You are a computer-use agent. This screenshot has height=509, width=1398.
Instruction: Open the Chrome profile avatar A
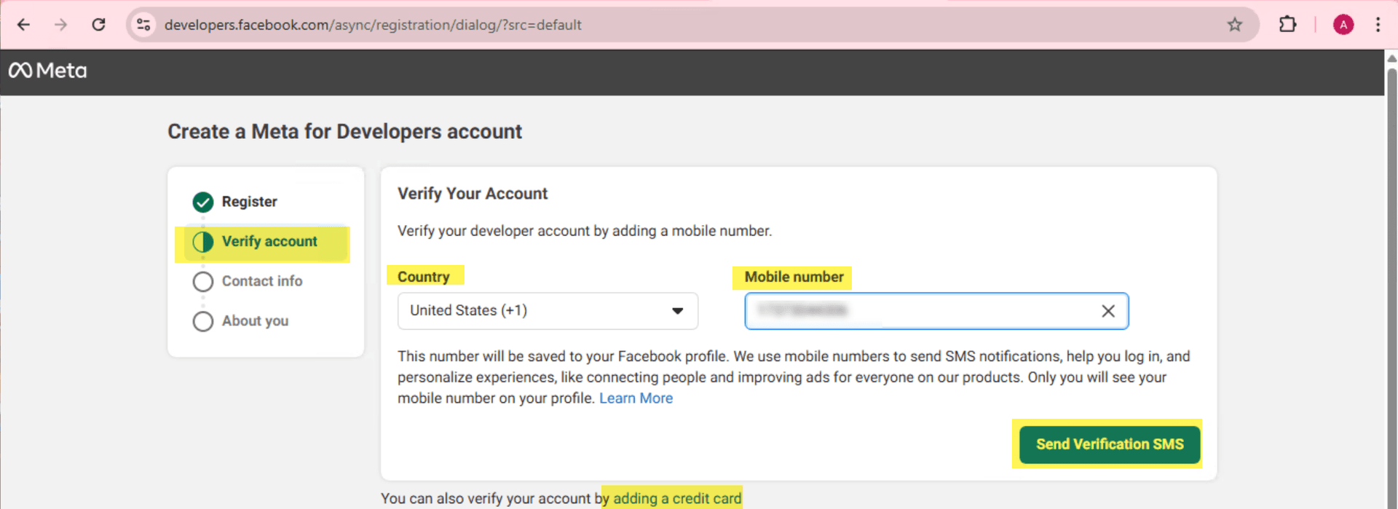click(x=1343, y=25)
